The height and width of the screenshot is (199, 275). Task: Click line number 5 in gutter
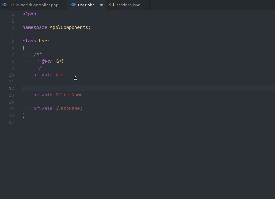pyautogui.click(x=13, y=41)
